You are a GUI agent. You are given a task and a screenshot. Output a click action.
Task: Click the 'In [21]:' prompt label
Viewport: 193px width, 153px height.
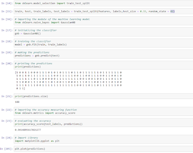7,96
